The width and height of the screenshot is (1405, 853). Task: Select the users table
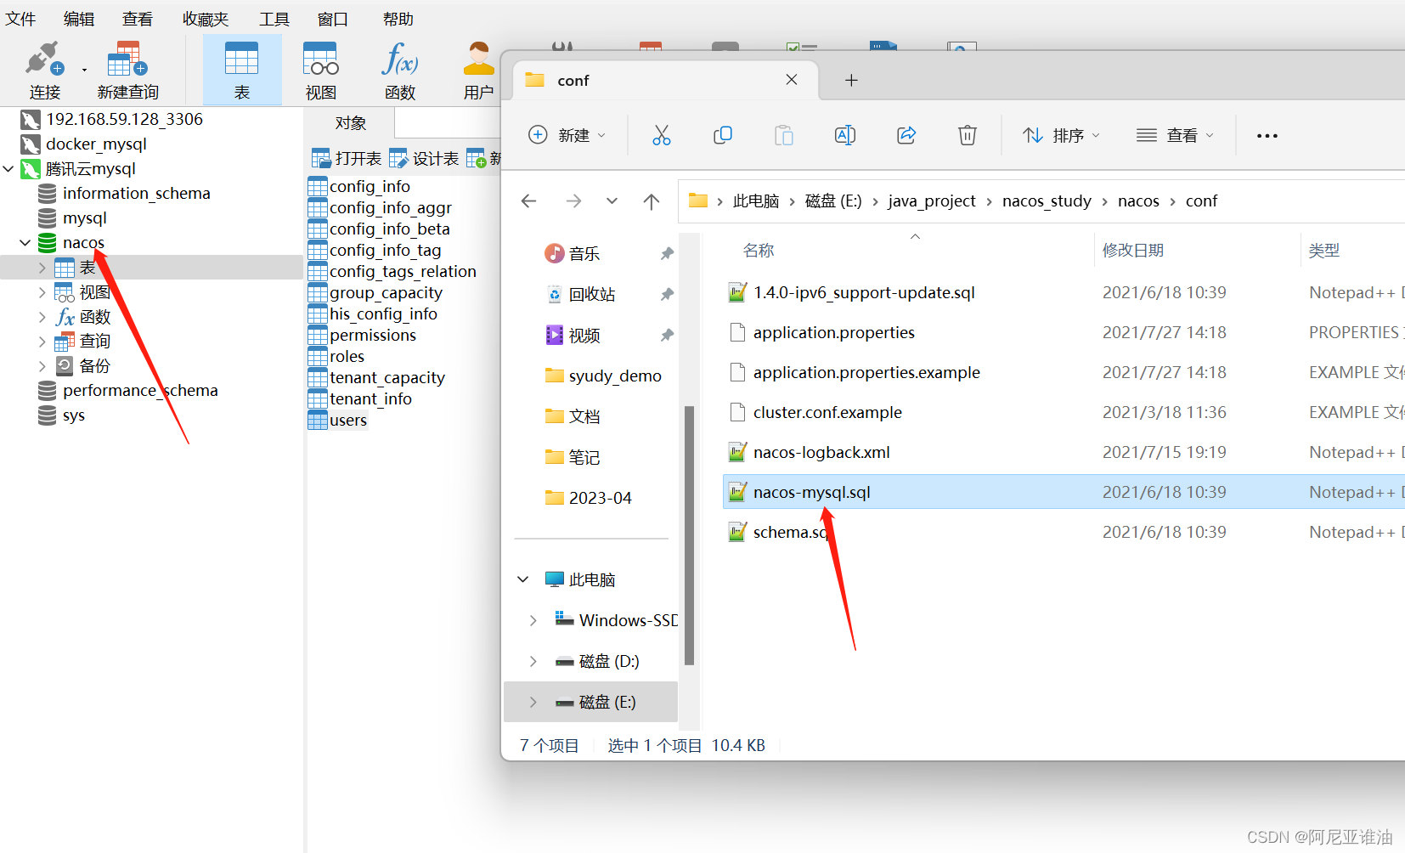pos(348,420)
